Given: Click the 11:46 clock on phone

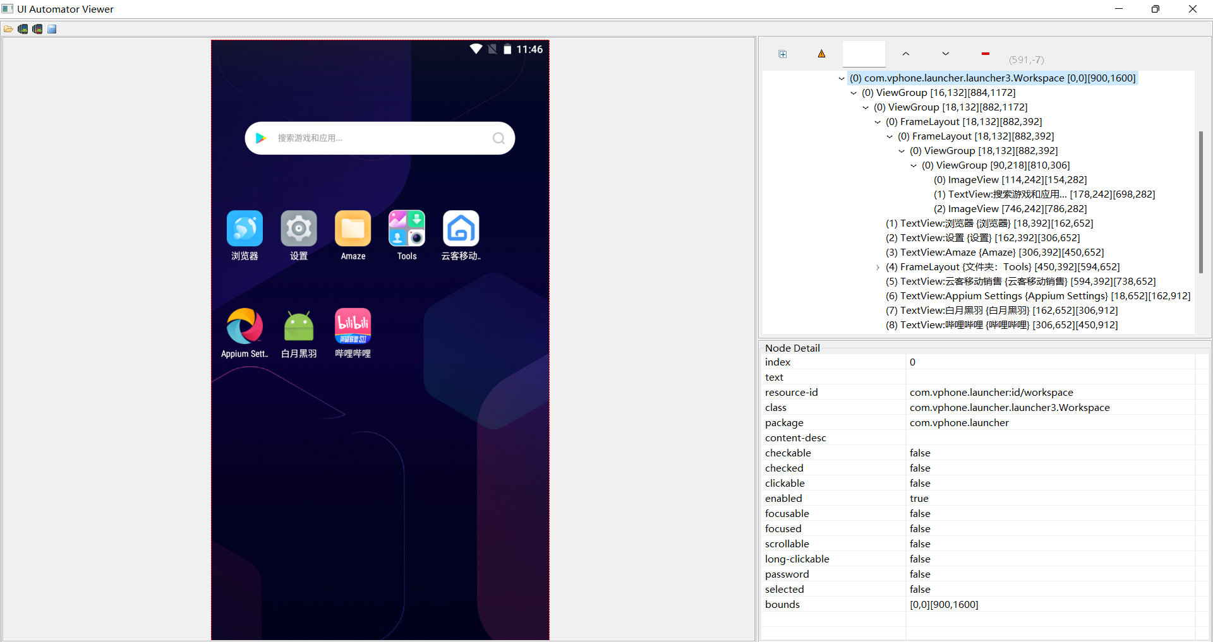Looking at the screenshot, I should click(x=529, y=49).
